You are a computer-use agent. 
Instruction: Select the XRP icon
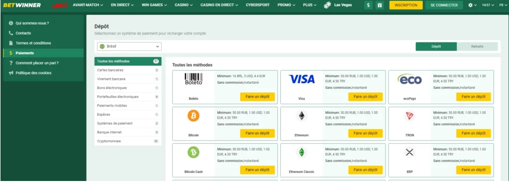(409, 152)
